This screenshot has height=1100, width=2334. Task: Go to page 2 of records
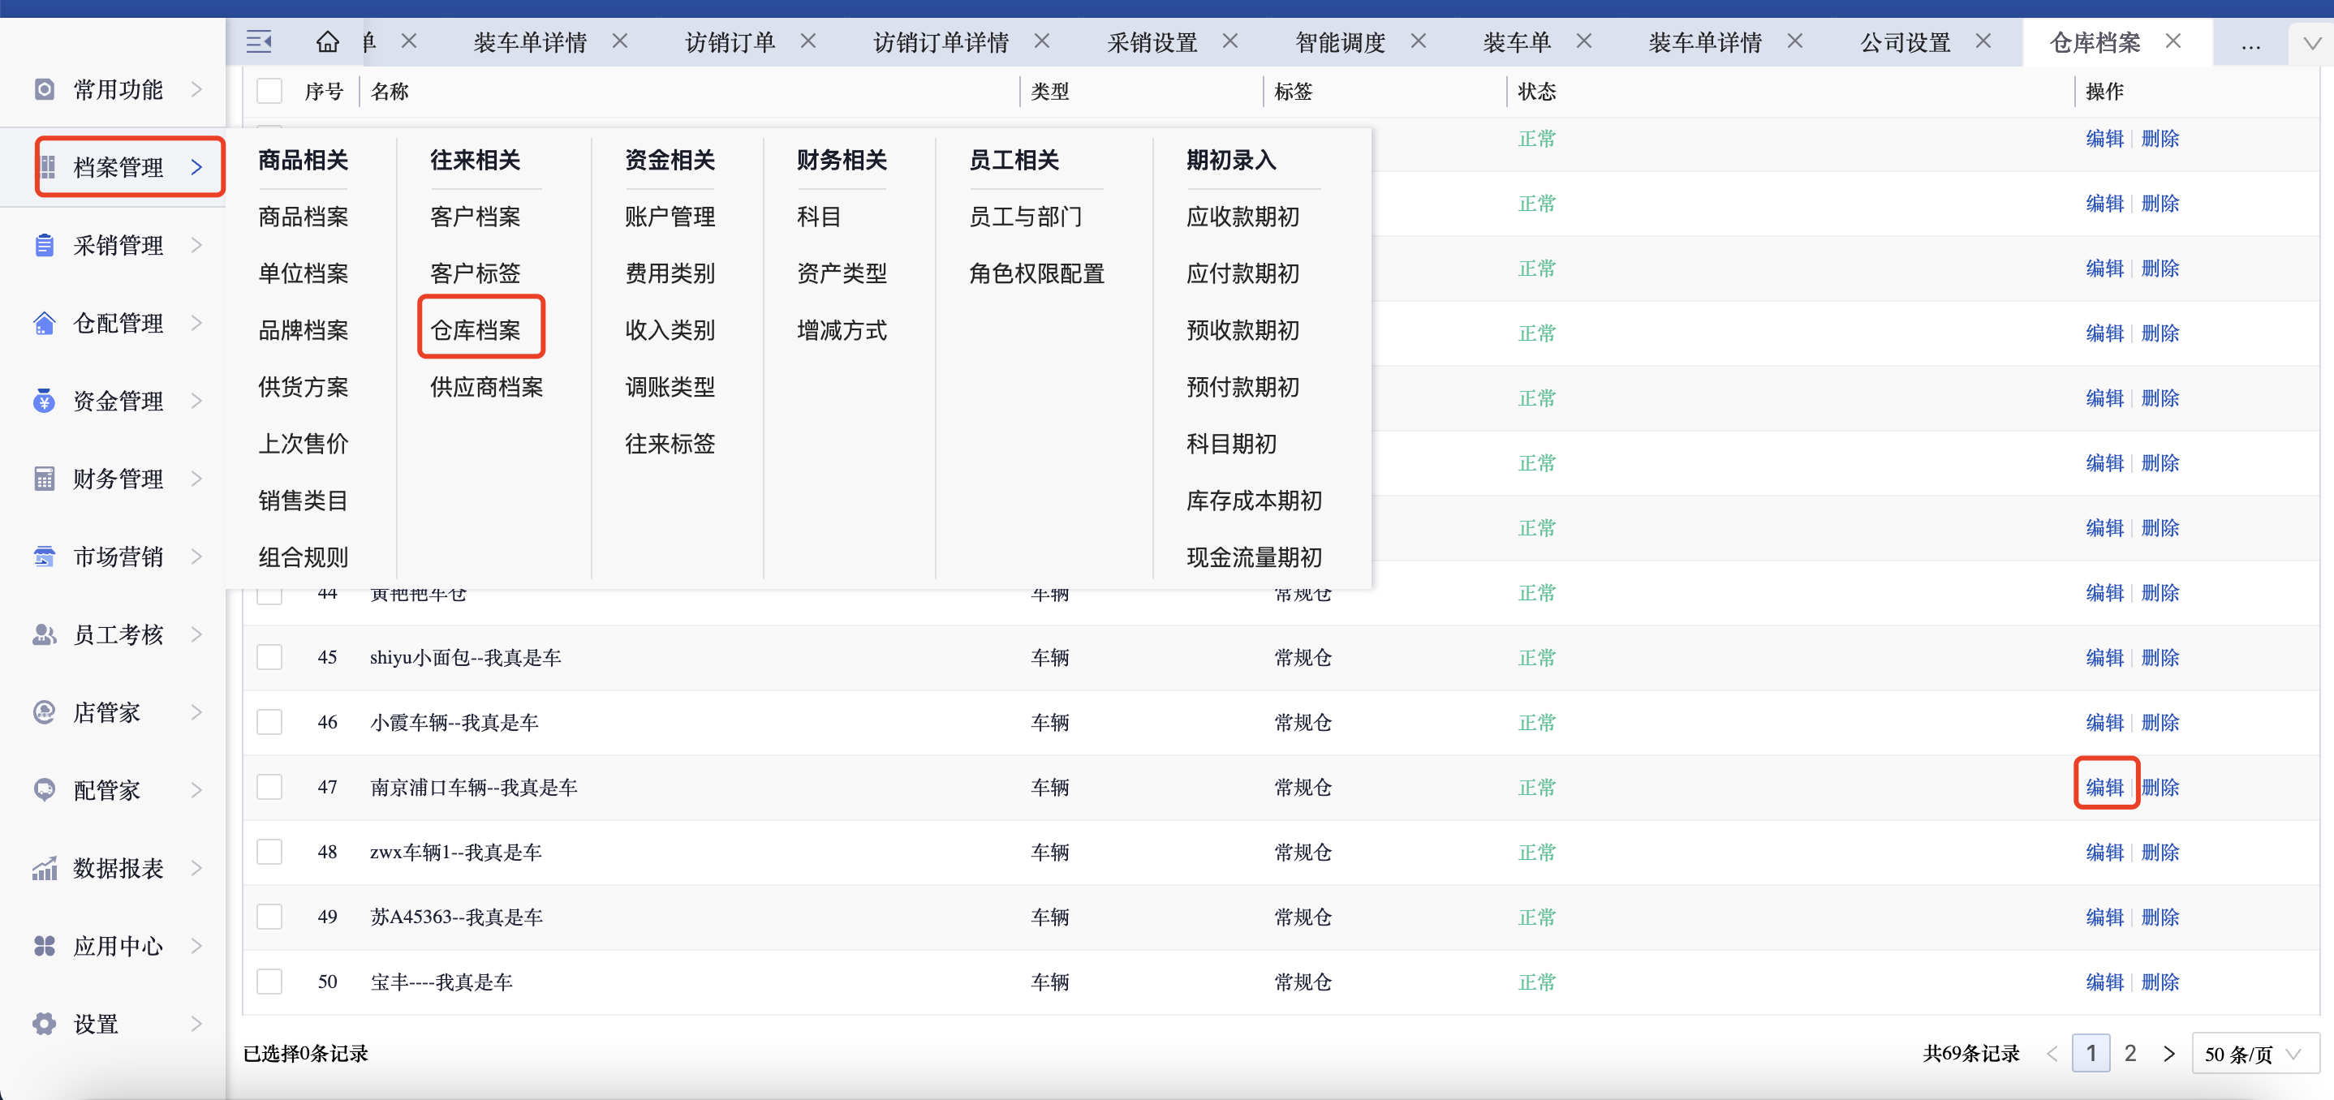2130,1054
